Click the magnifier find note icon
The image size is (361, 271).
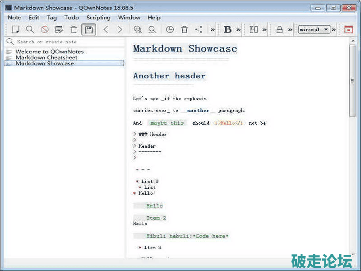pyautogui.click(x=30, y=30)
